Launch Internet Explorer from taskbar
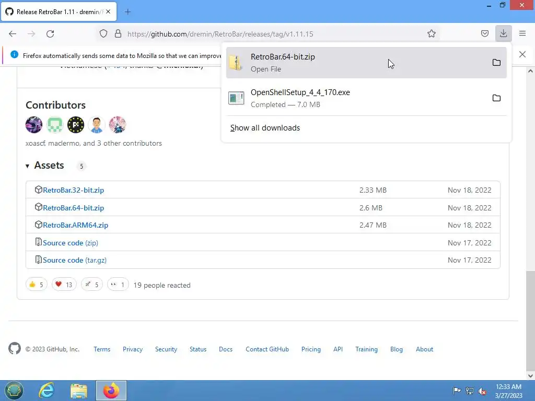The image size is (535, 401). click(x=46, y=391)
